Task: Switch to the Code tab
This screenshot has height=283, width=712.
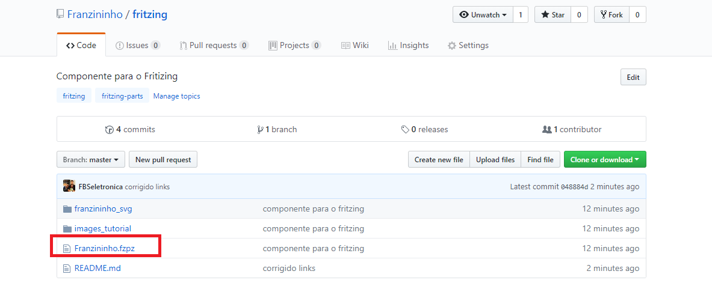Action: click(x=81, y=45)
